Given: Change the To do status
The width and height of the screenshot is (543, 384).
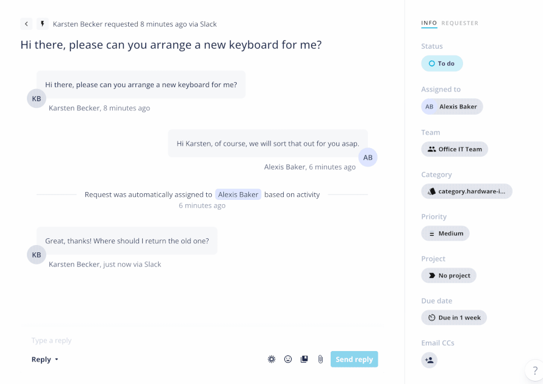Looking at the screenshot, I should [442, 63].
